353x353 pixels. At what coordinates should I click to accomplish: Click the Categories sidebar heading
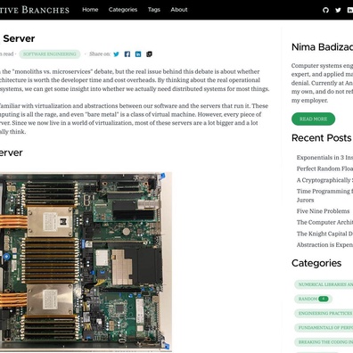316,263
